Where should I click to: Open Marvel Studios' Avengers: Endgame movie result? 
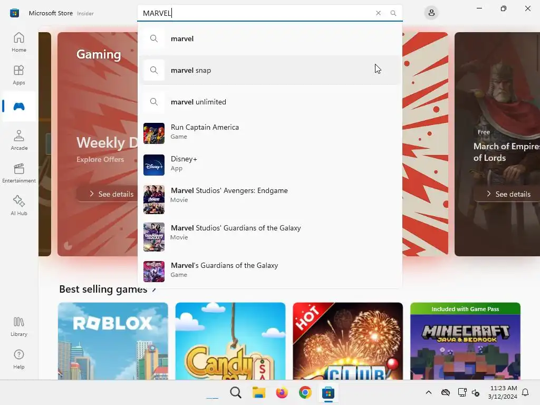(269, 199)
